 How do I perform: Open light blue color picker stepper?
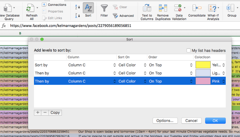tap(224, 73)
